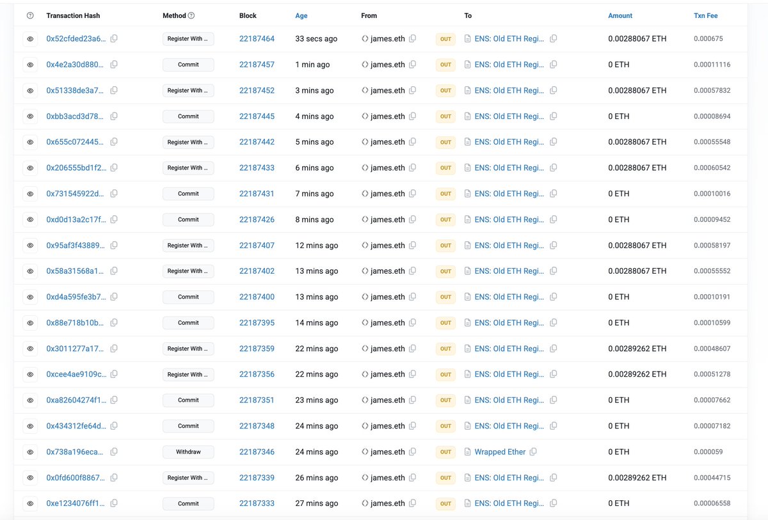Open the Commit method badge filter
The image size is (768, 520).
tap(188, 64)
